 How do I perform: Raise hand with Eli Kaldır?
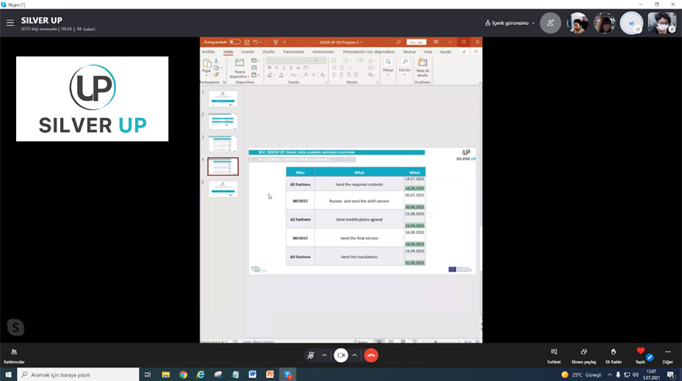tap(613, 355)
